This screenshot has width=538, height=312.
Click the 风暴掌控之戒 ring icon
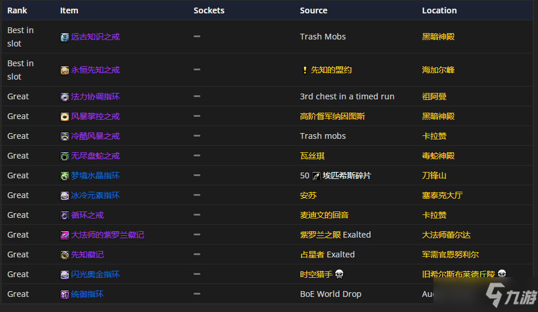pos(64,117)
